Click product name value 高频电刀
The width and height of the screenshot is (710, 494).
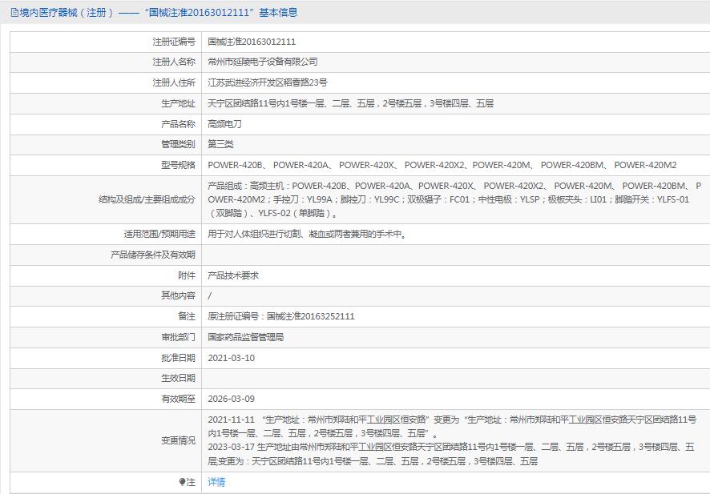[224, 124]
